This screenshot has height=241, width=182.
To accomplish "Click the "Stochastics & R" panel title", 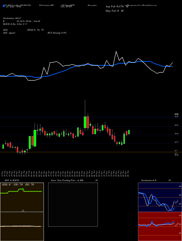I will coord(149,180).
